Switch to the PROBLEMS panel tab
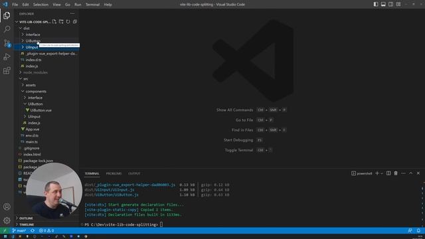The width and height of the screenshot is (425, 239). (x=114, y=173)
